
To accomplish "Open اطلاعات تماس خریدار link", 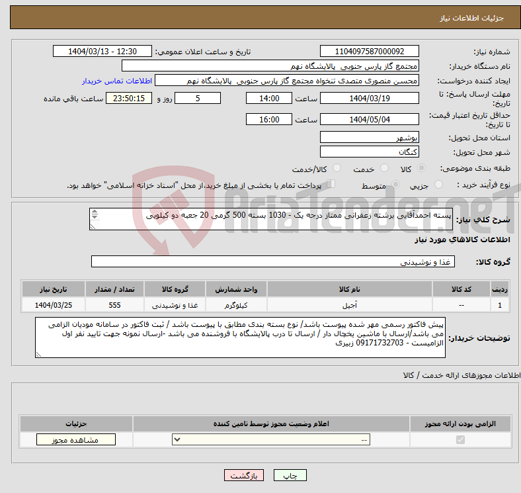I will tap(117, 81).
